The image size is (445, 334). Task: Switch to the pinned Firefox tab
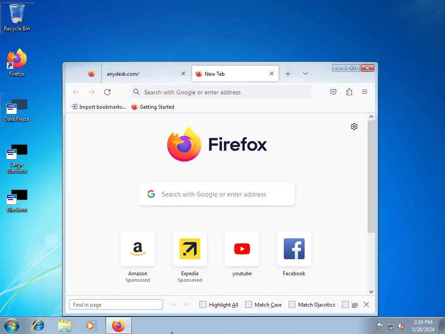click(91, 74)
